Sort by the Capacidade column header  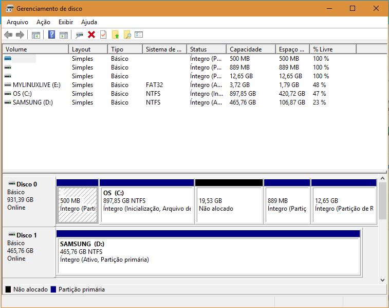coord(251,49)
